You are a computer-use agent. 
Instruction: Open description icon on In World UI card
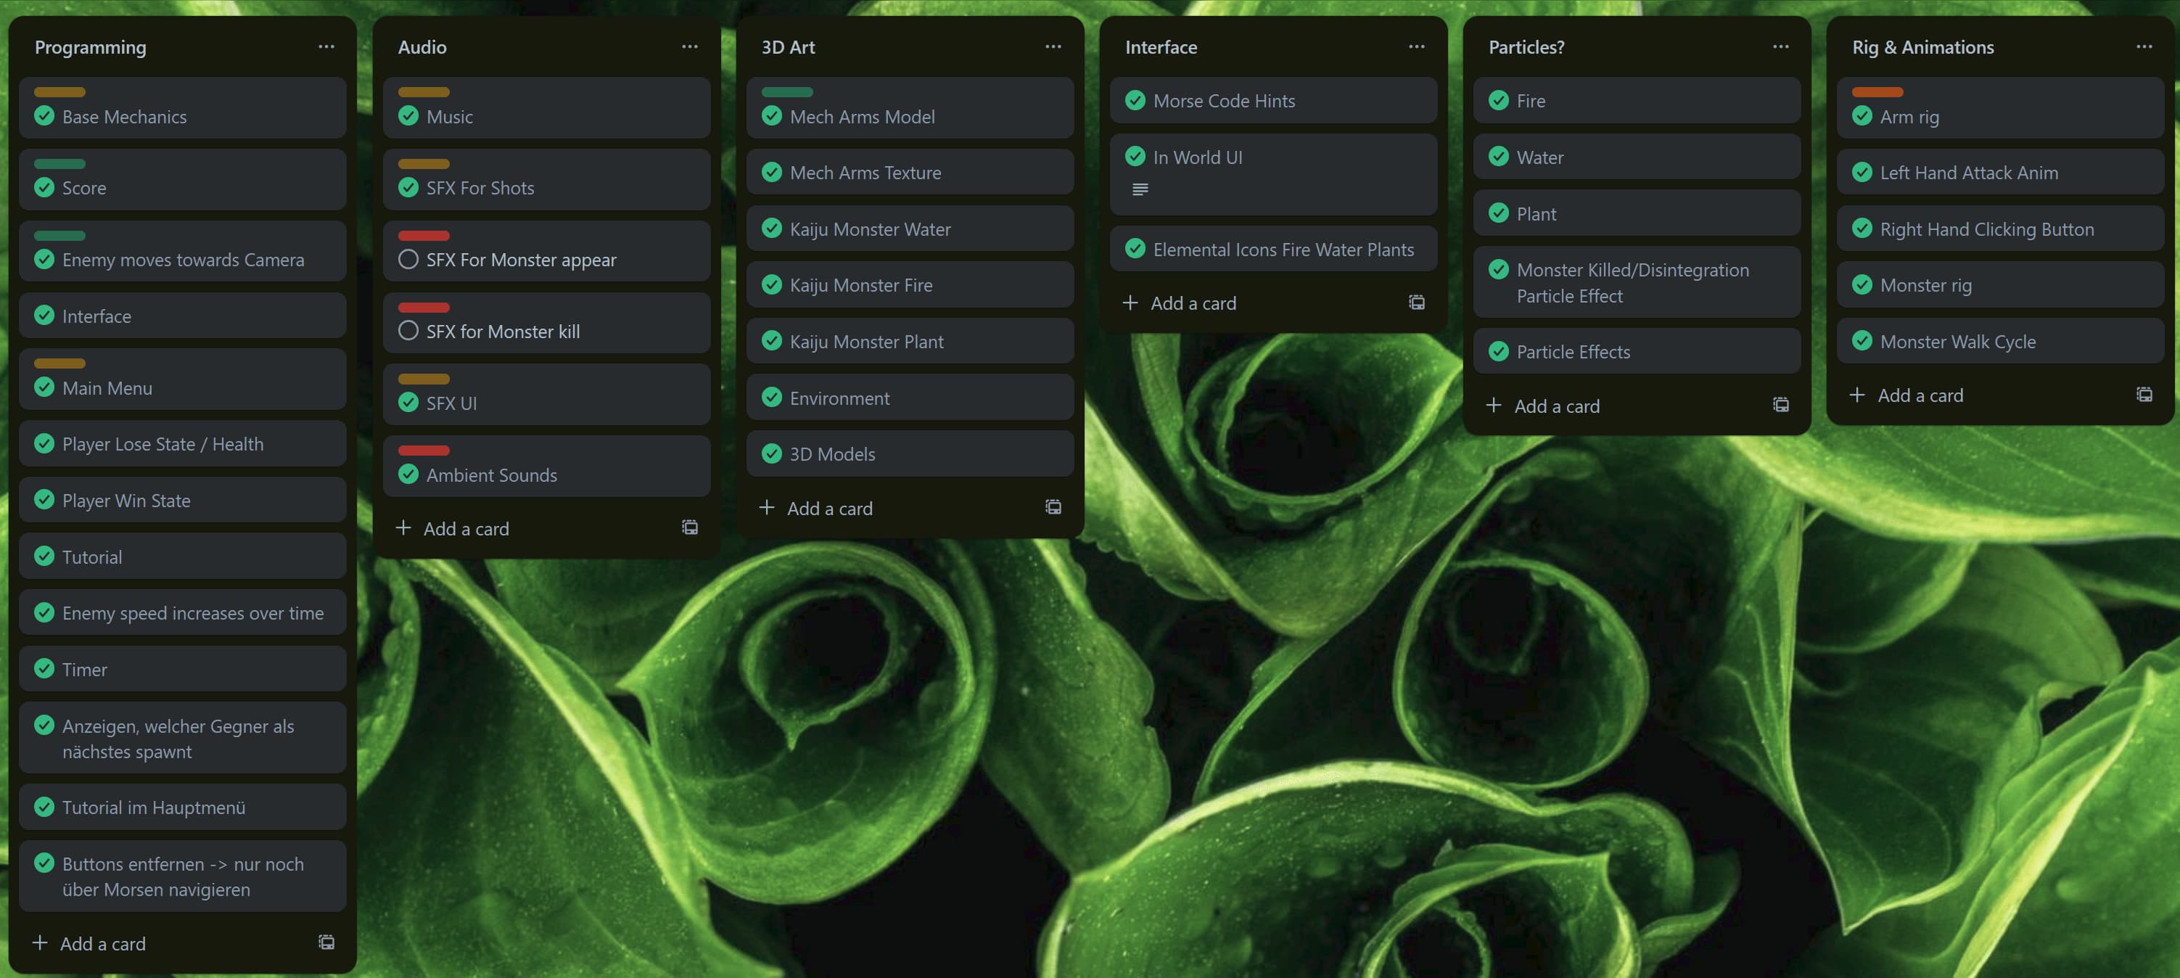point(1140,189)
